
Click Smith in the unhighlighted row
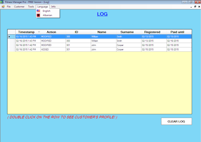click(129, 41)
